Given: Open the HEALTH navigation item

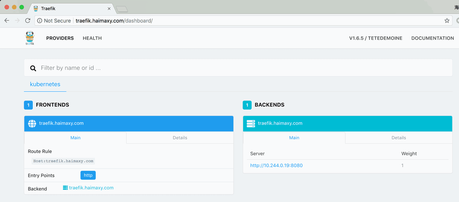Looking at the screenshot, I should pyautogui.click(x=92, y=38).
